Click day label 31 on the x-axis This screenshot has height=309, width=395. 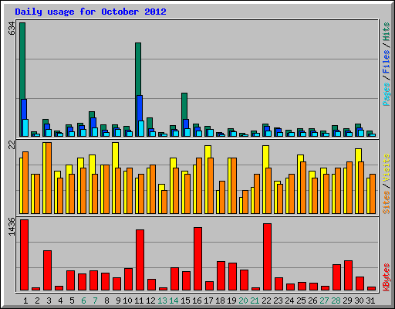(370, 301)
